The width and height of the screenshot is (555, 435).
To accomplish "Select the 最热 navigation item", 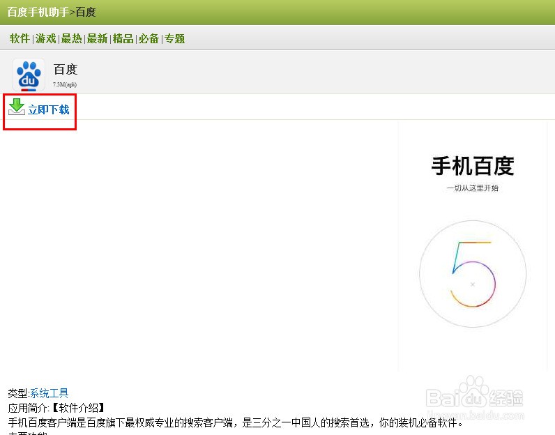I will point(72,38).
